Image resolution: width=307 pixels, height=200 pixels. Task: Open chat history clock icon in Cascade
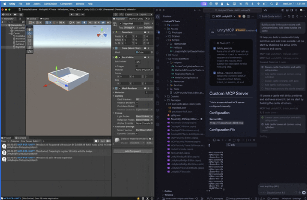(289, 17)
